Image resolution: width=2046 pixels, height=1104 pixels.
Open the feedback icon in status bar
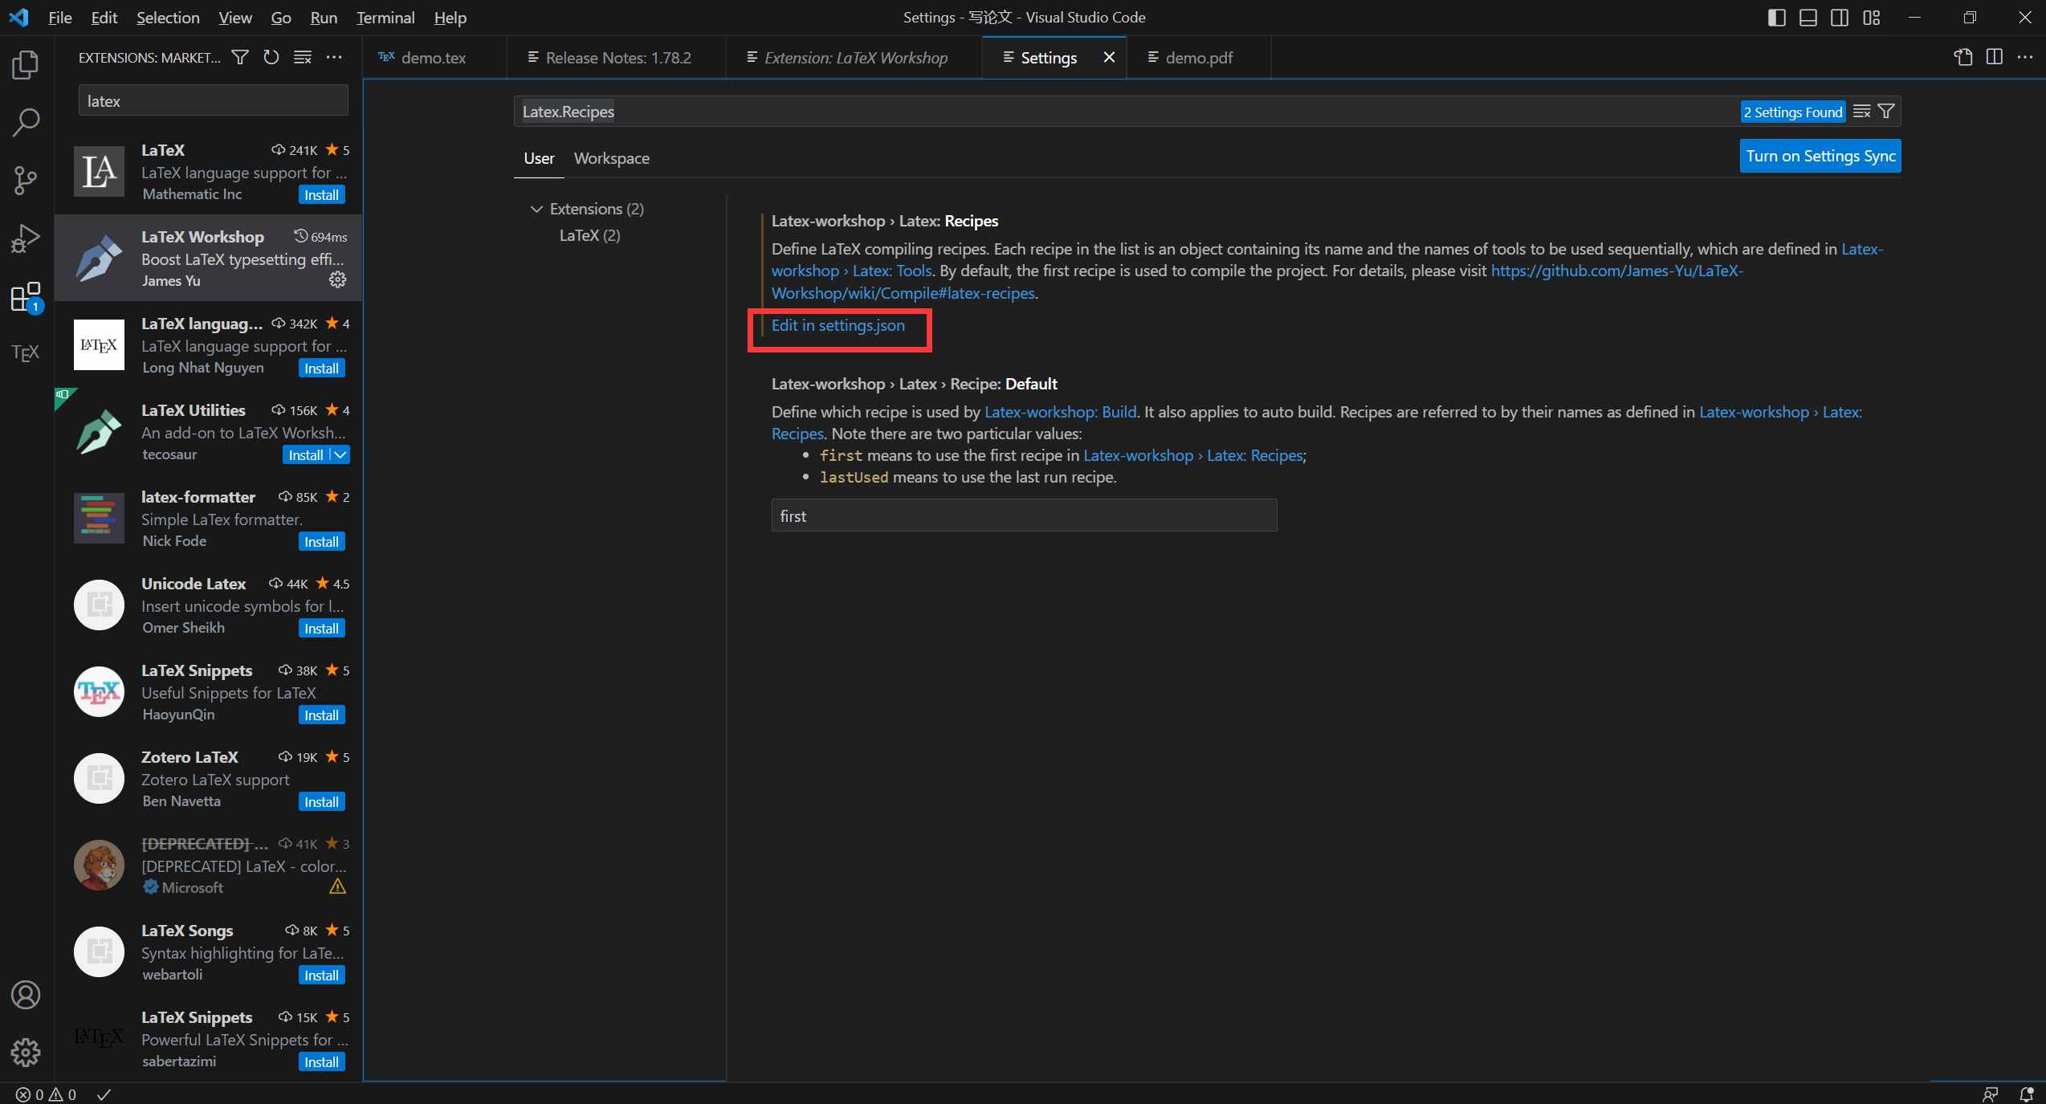[x=1991, y=1094]
